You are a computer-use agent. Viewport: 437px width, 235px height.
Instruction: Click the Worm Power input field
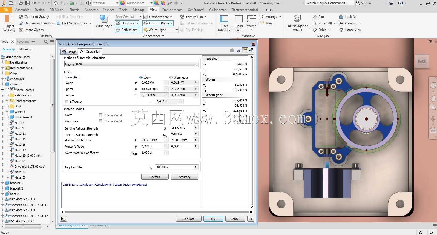click(x=152, y=82)
